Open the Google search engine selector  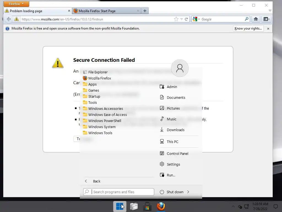[196, 19]
